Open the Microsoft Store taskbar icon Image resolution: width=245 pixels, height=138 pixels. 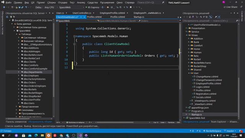24,135
